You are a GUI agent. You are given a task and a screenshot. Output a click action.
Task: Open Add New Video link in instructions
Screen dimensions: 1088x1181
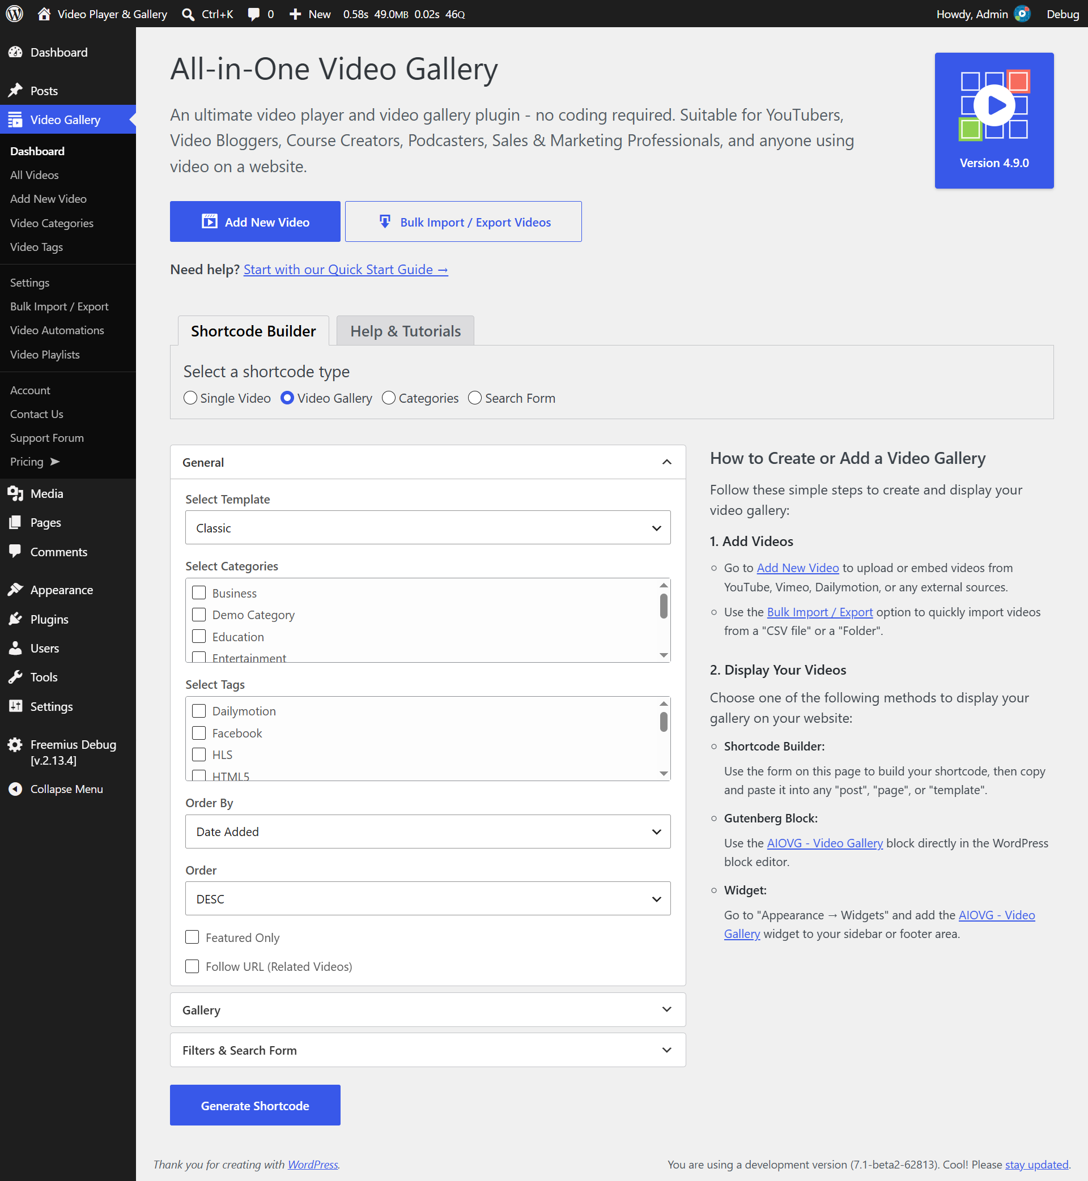click(798, 568)
